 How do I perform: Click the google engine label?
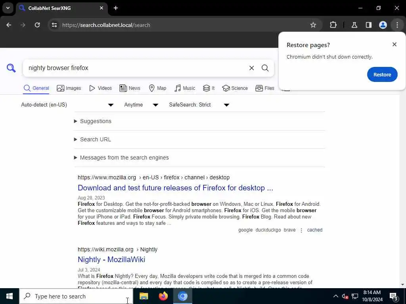pos(245,230)
